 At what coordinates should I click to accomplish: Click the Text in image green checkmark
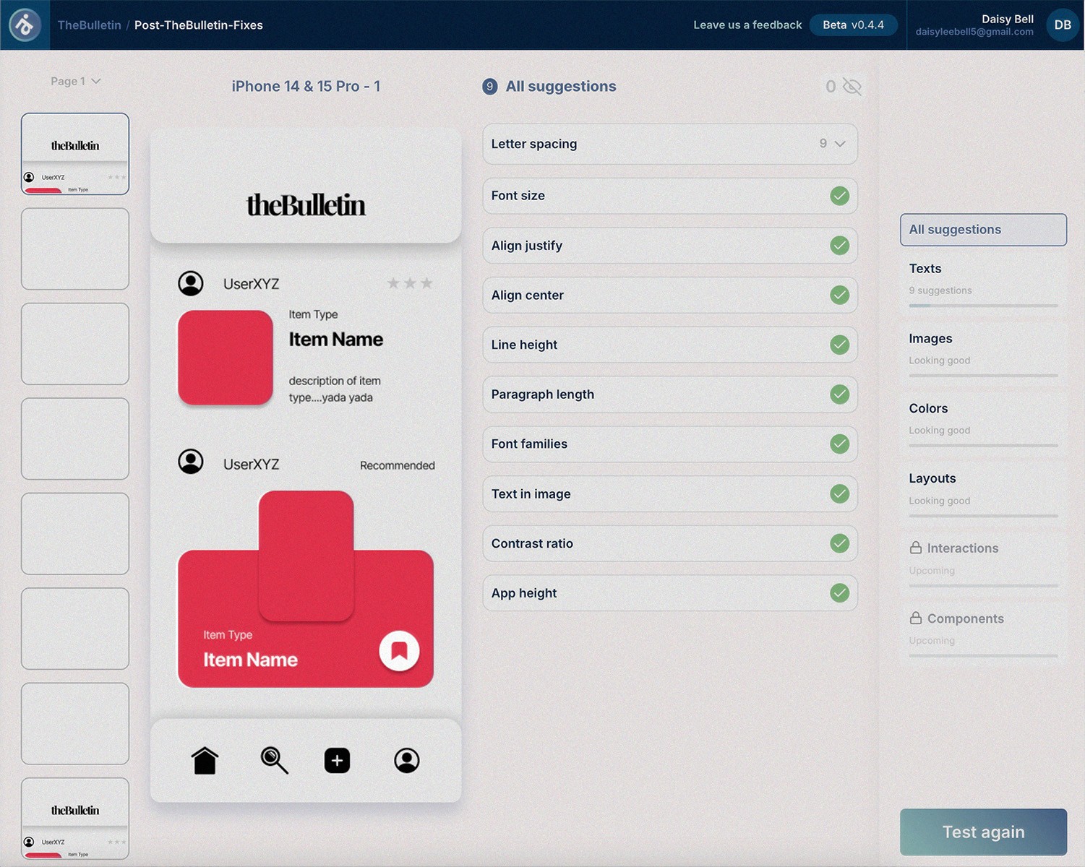pos(839,493)
